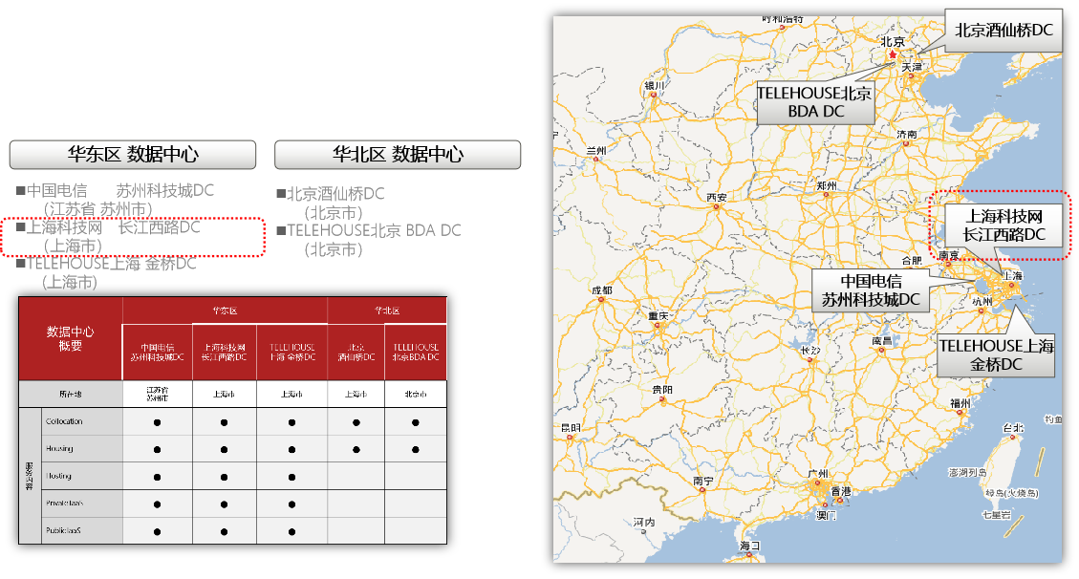Click the 上海科技网 长江西路DC map callout
The image size is (1079, 579).
[x=1003, y=225]
